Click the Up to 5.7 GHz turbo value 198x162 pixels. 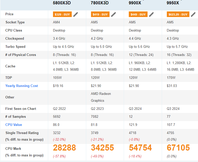coord(177,47)
